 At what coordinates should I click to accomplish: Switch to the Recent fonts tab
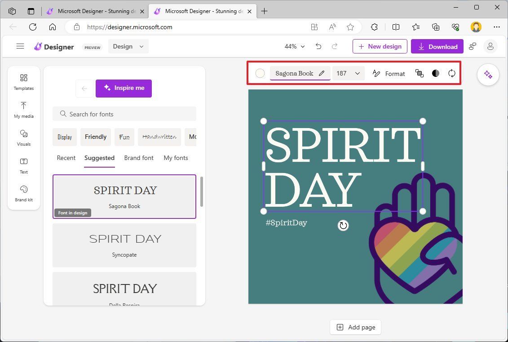66,158
